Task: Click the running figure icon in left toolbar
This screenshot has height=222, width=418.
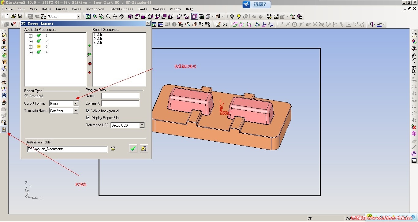Action: (4, 82)
